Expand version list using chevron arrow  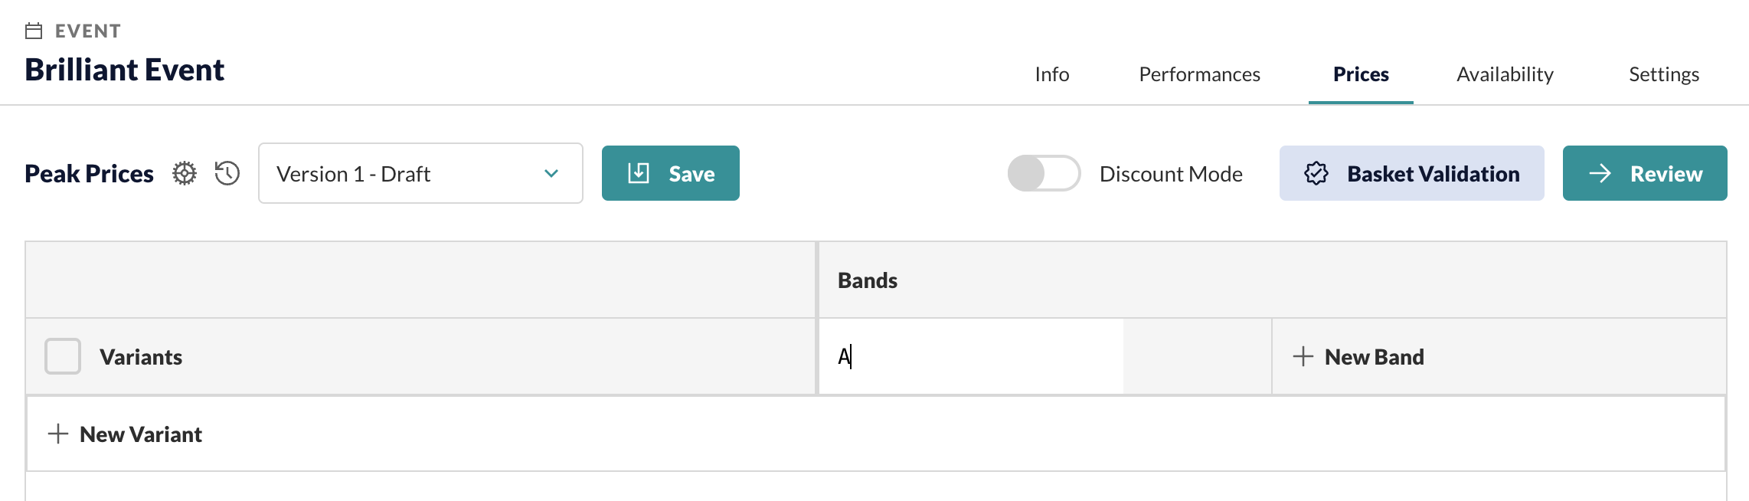(551, 174)
